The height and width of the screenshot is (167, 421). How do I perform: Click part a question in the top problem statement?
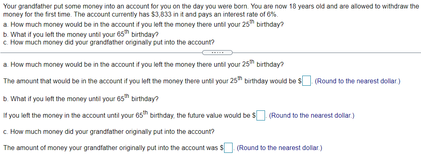(143, 24)
